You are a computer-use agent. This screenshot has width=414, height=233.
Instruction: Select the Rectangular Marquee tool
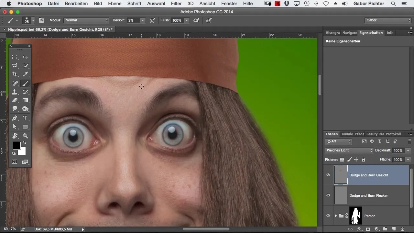click(x=15, y=57)
